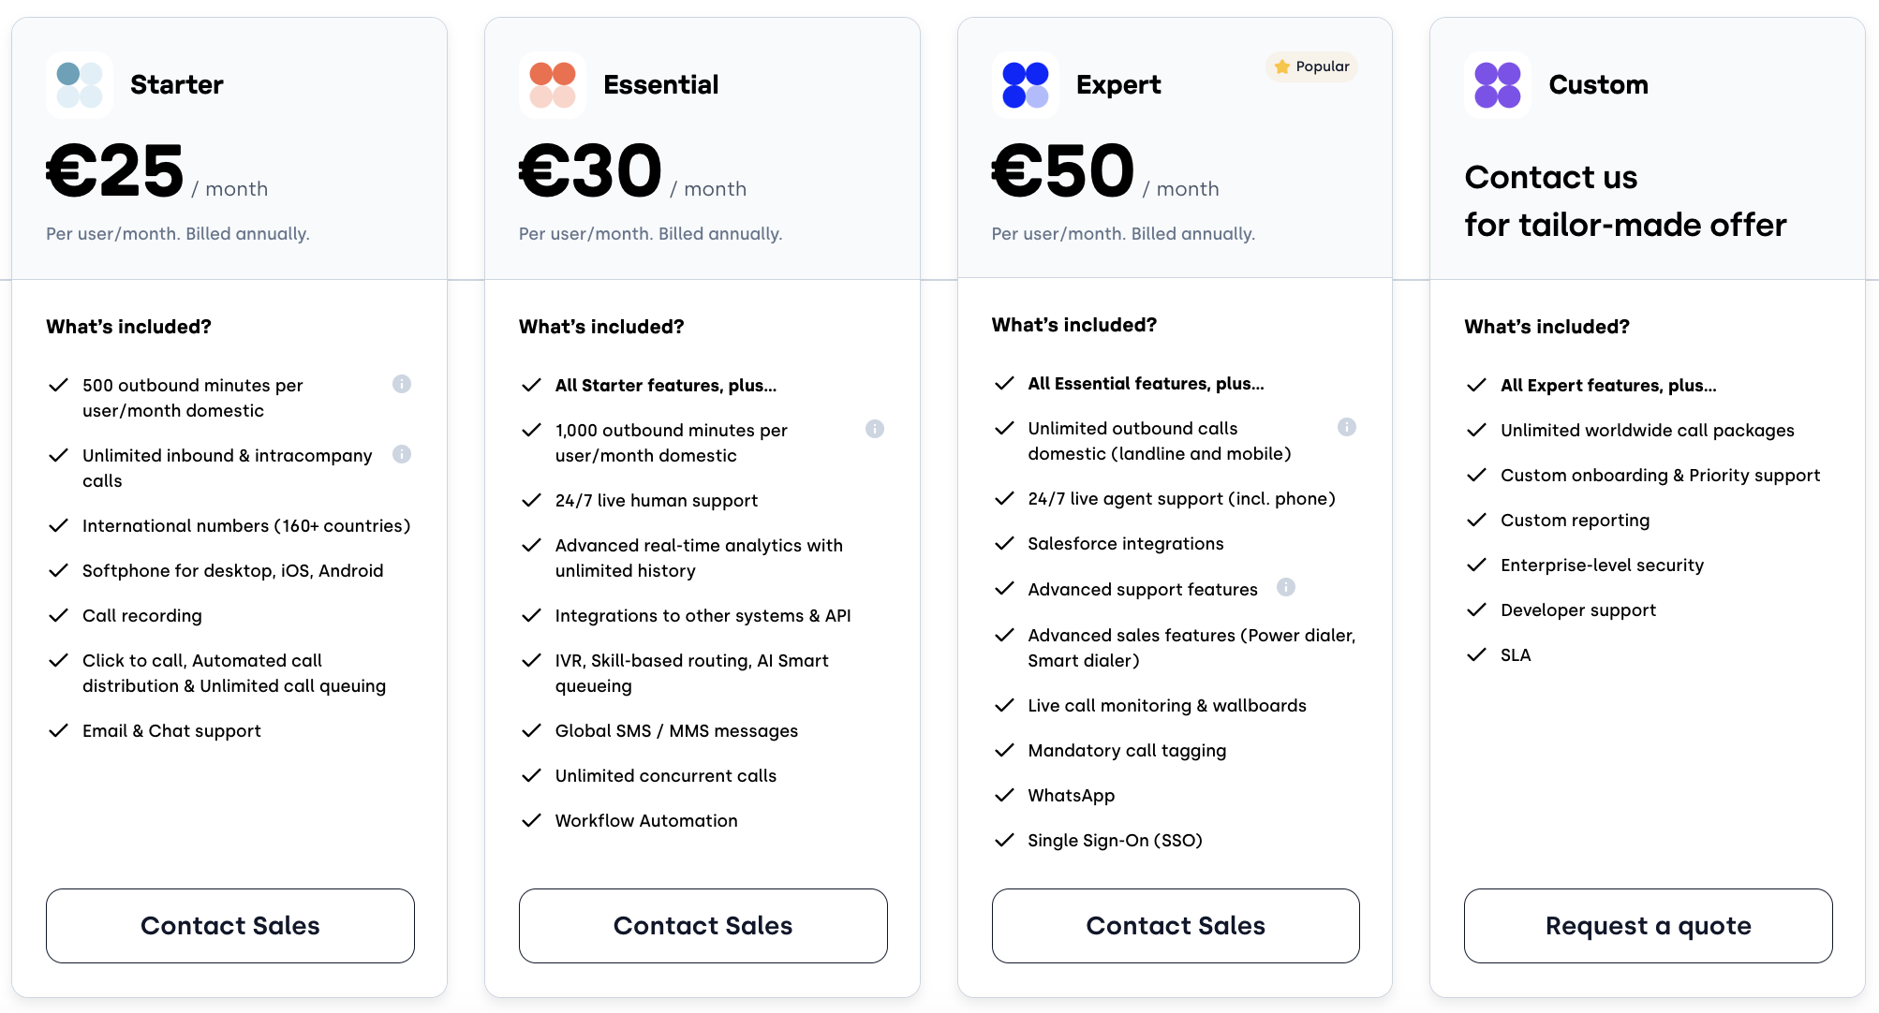Click the checkmark next to Call recording

pyautogui.click(x=58, y=615)
